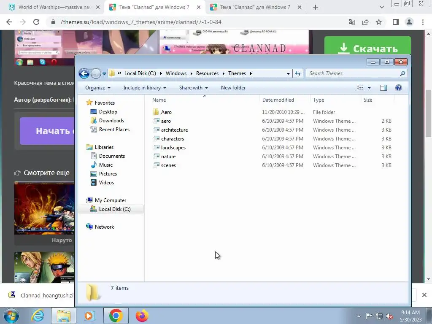Screen dimensions: 432x324
Task: Toggle the preview pane icon
Action: [383, 88]
